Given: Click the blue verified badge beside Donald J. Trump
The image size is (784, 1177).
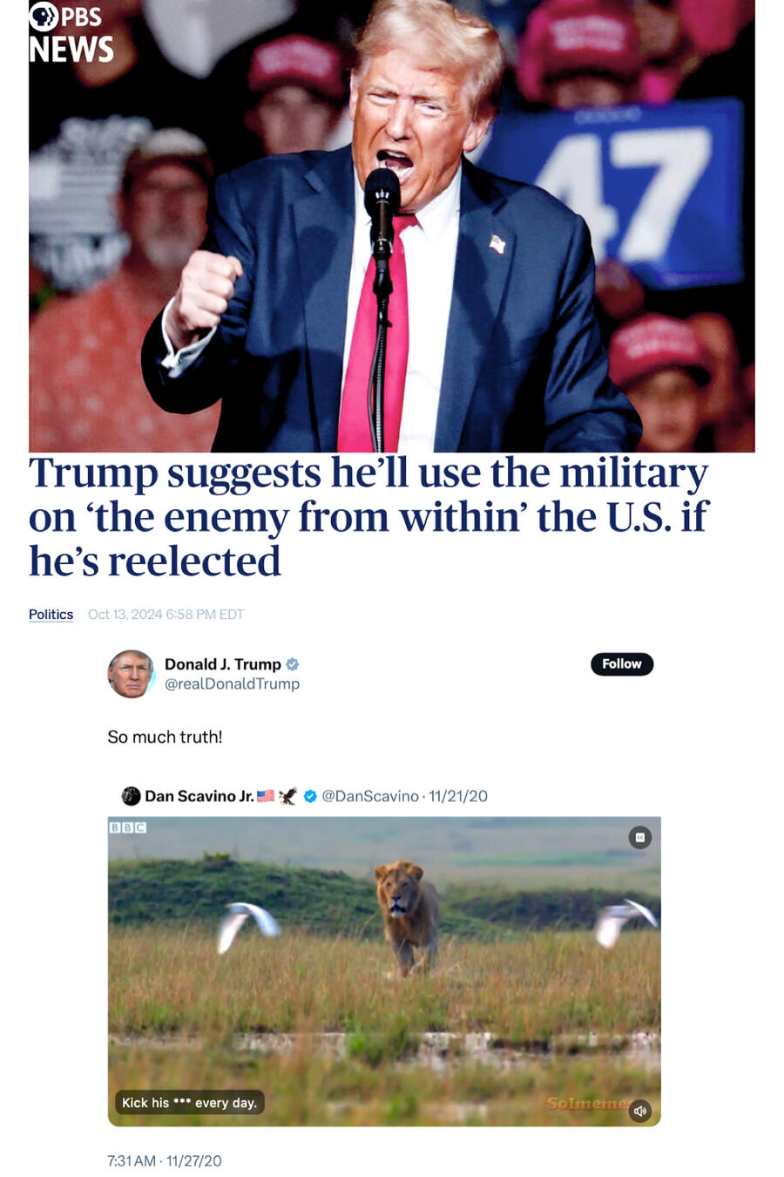Looking at the screenshot, I should 293,664.
